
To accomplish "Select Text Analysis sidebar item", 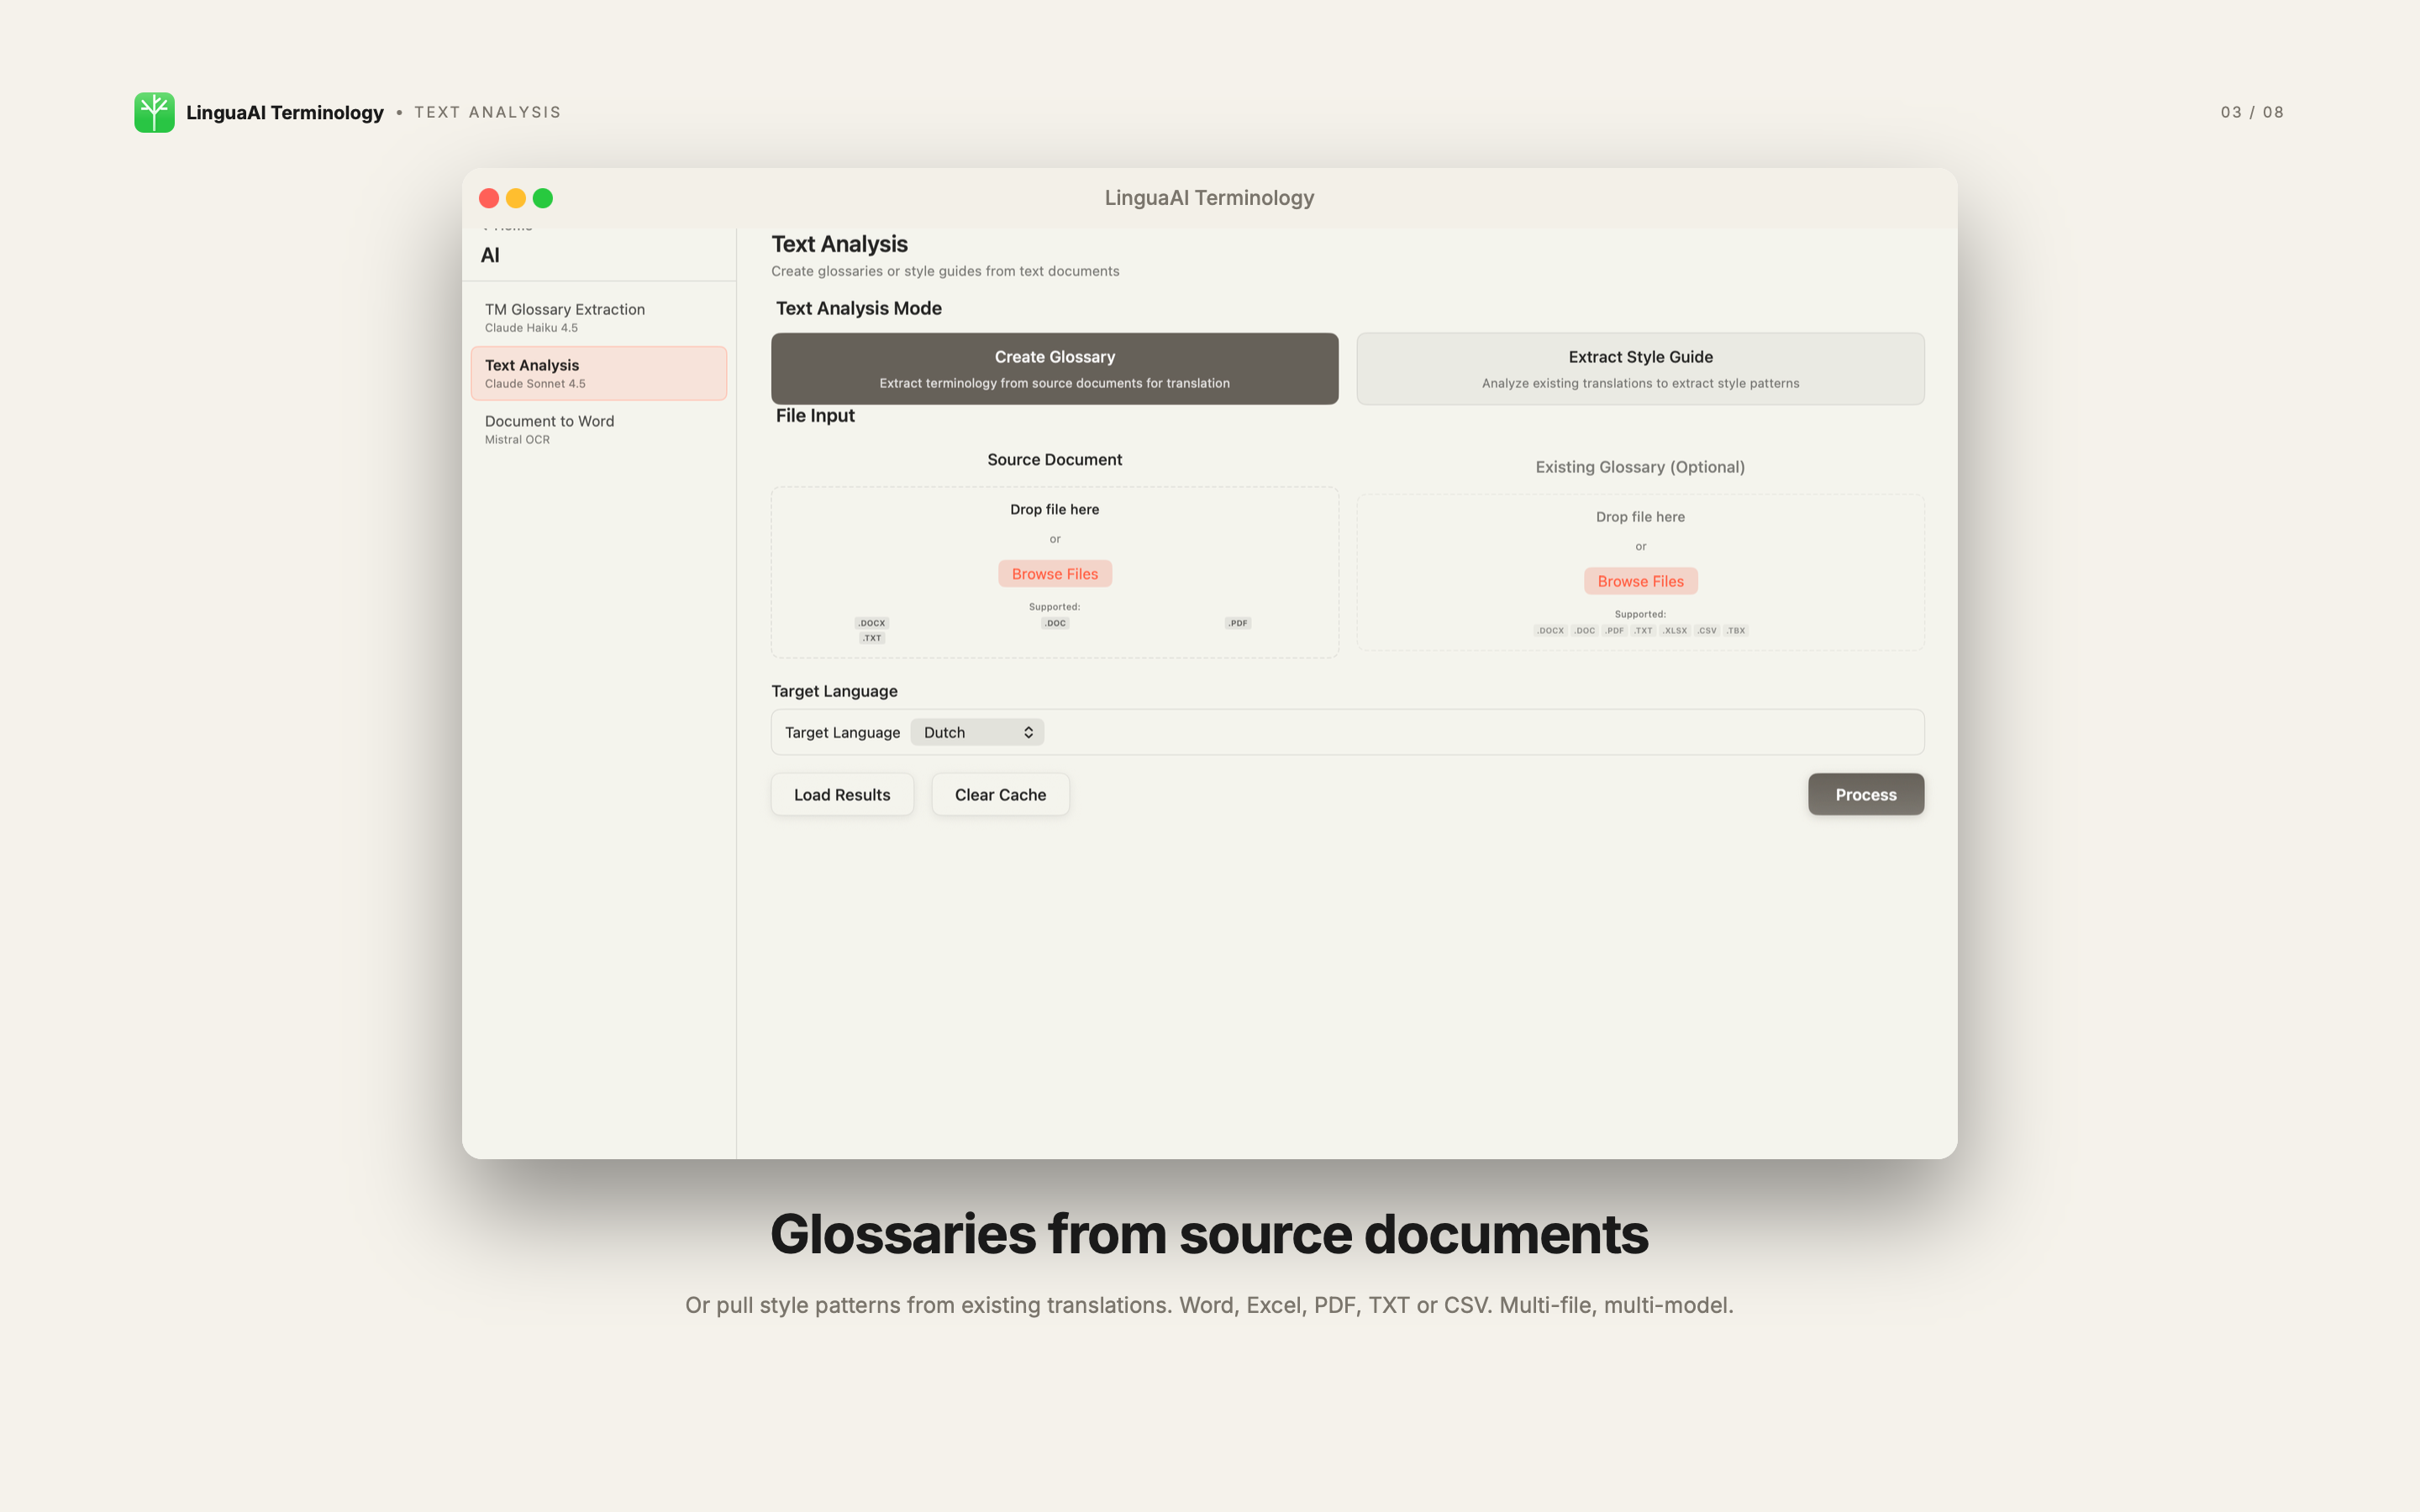I will [x=599, y=373].
